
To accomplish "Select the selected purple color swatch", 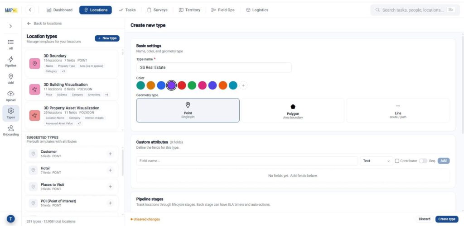I will (171, 85).
